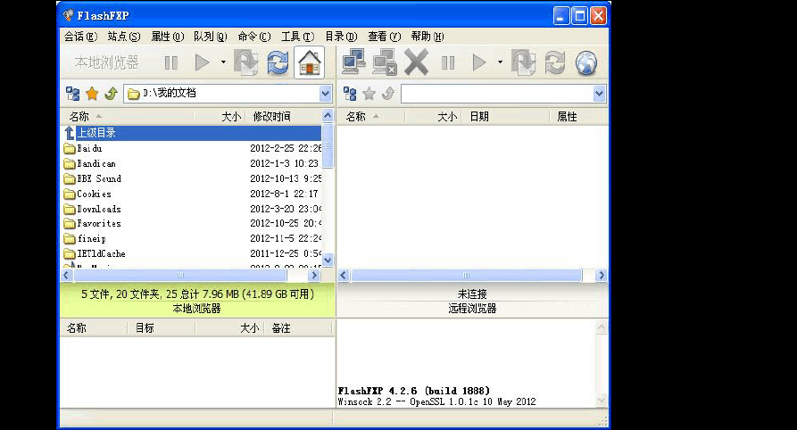Click the local folder tree icon
The height and width of the screenshot is (430, 797).
[72, 94]
